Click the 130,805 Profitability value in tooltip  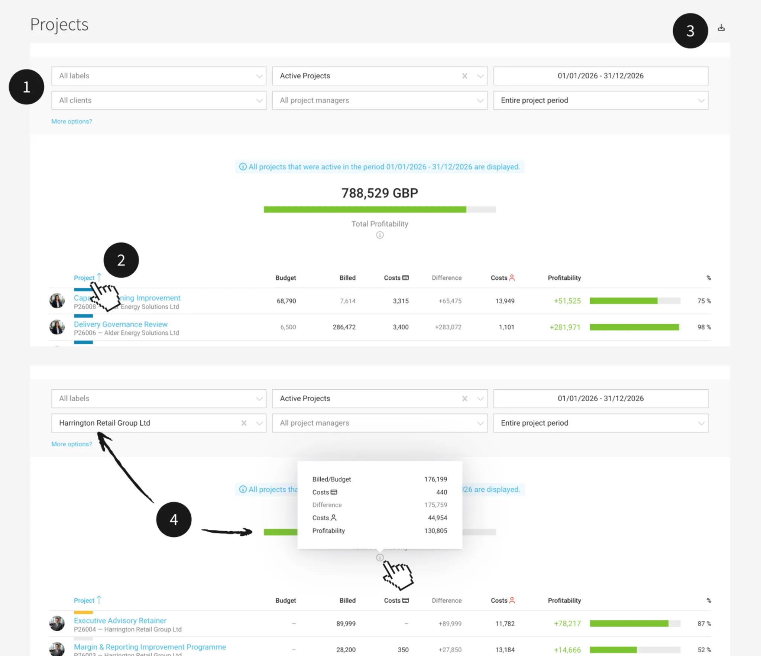click(435, 531)
